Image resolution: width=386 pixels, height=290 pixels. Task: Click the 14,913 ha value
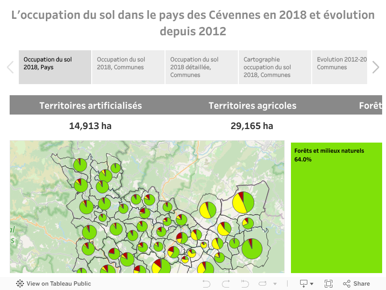pyautogui.click(x=90, y=126)
